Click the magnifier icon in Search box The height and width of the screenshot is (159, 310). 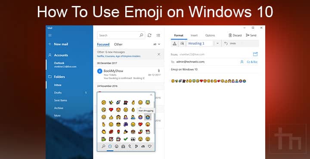pos(141,35)
